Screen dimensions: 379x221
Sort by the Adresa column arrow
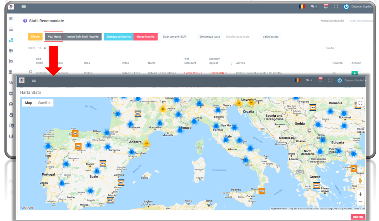pos(231,63)
